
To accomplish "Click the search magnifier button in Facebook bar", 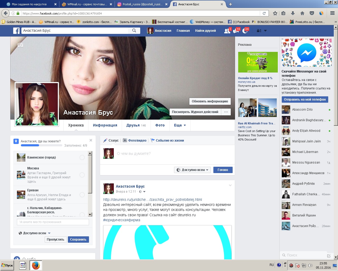I will pyautogui.click(x=134, y=31).
